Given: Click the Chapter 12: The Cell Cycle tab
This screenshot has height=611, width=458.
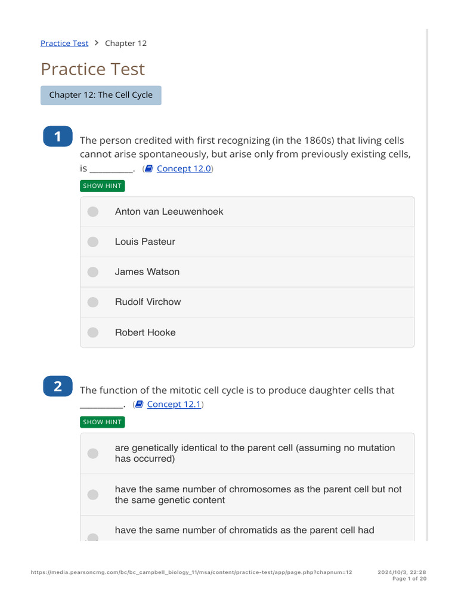Looking at the screenshot, I should (101, 95).
